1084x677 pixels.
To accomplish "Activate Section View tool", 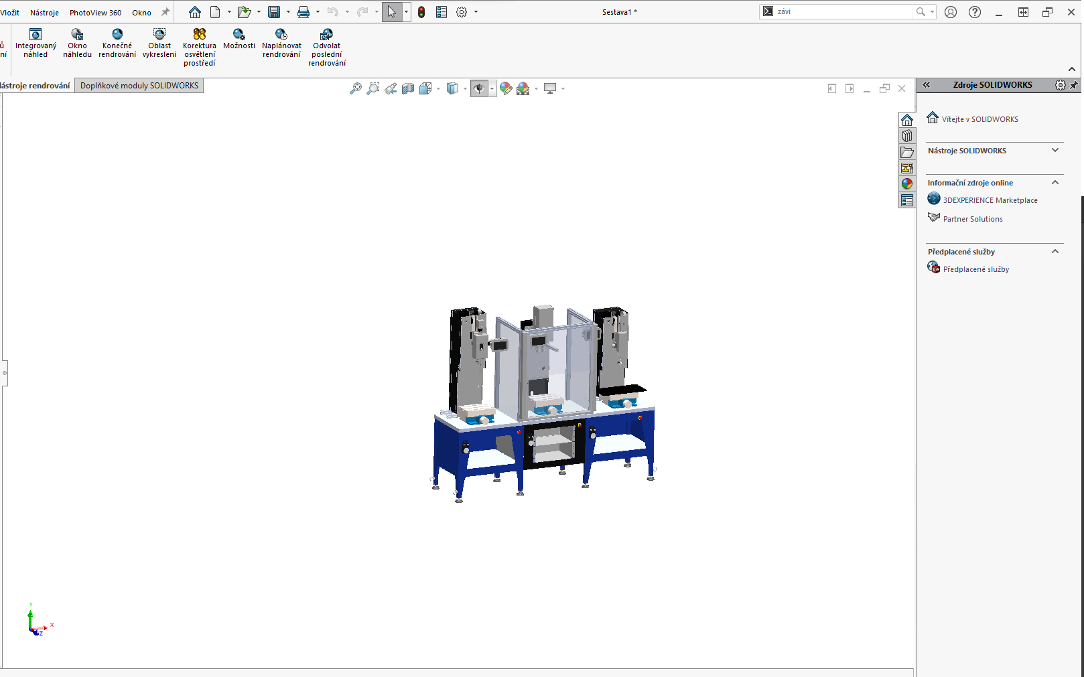I will 408,88.
